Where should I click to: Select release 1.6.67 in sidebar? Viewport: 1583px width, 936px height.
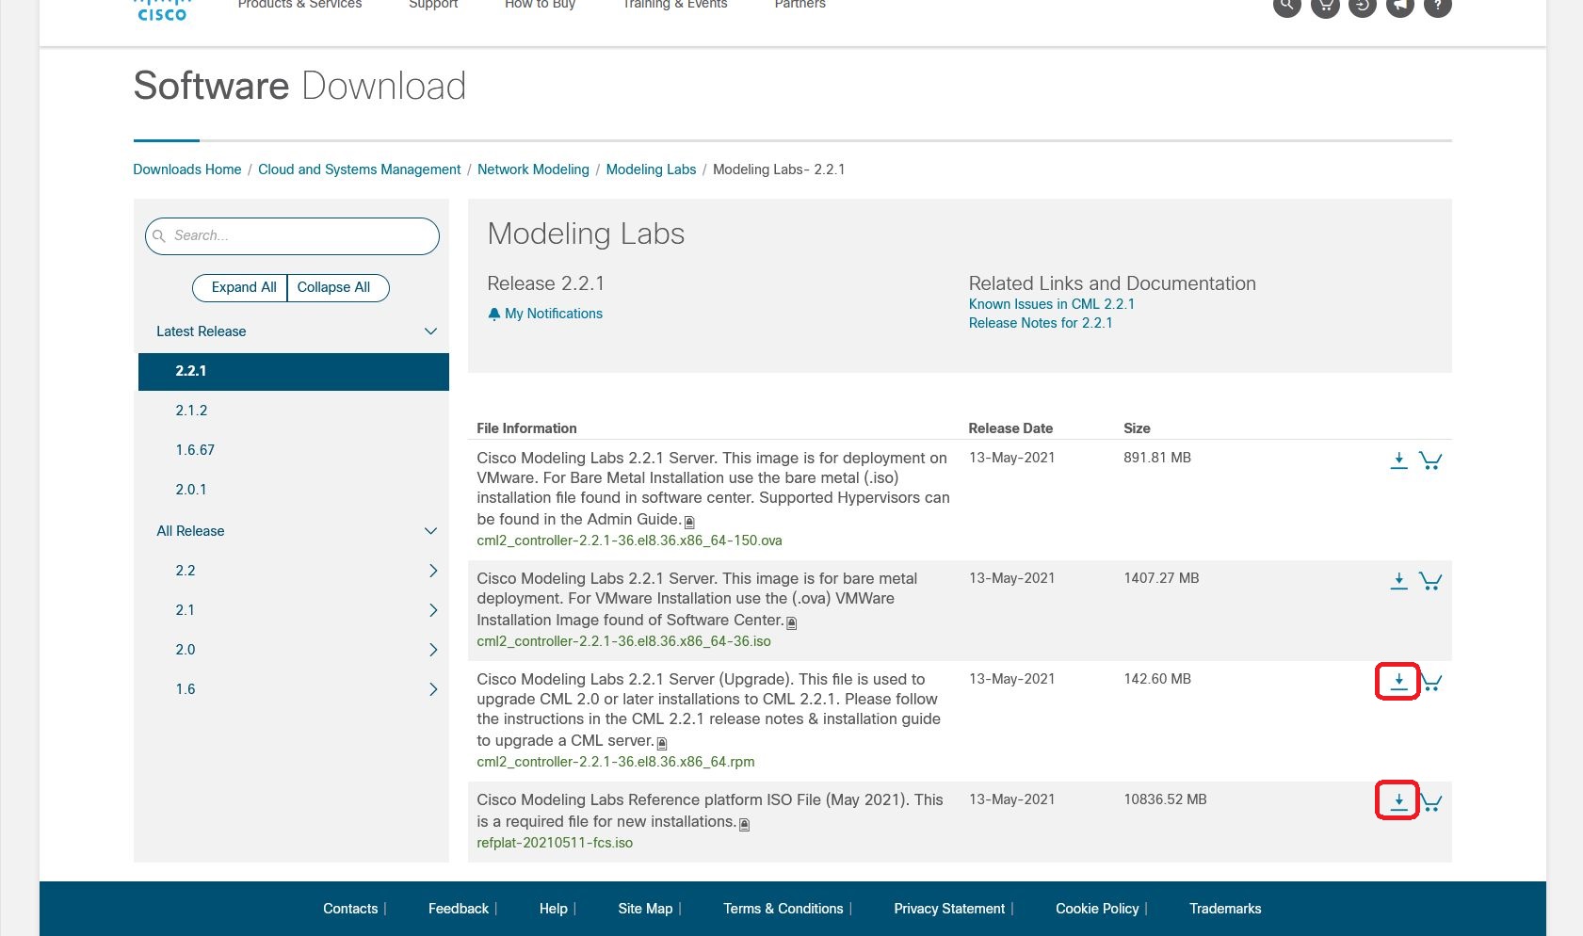pyautogui.click(x=195, y=450)
